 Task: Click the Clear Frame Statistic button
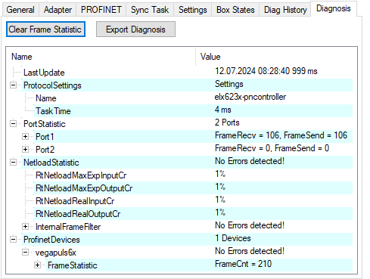pyautogui.click(x=45, y=29)
